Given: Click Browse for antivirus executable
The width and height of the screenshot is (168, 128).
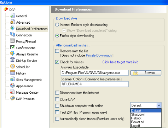Looking at the screenshot, I should [x=146, y=73].
